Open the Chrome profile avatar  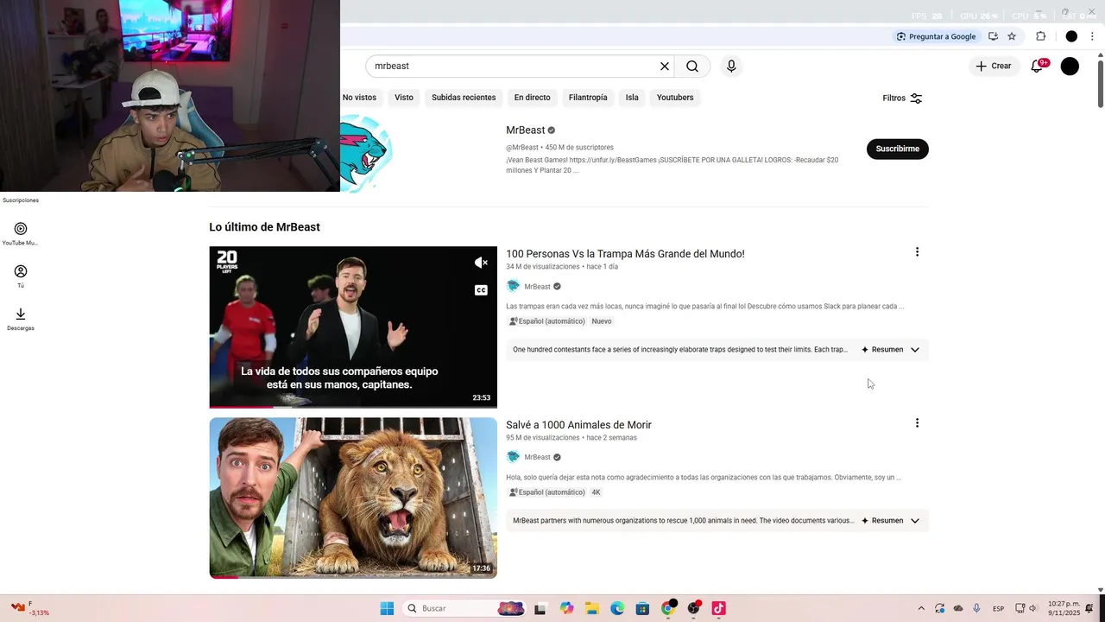click(x=1071, y=36)
